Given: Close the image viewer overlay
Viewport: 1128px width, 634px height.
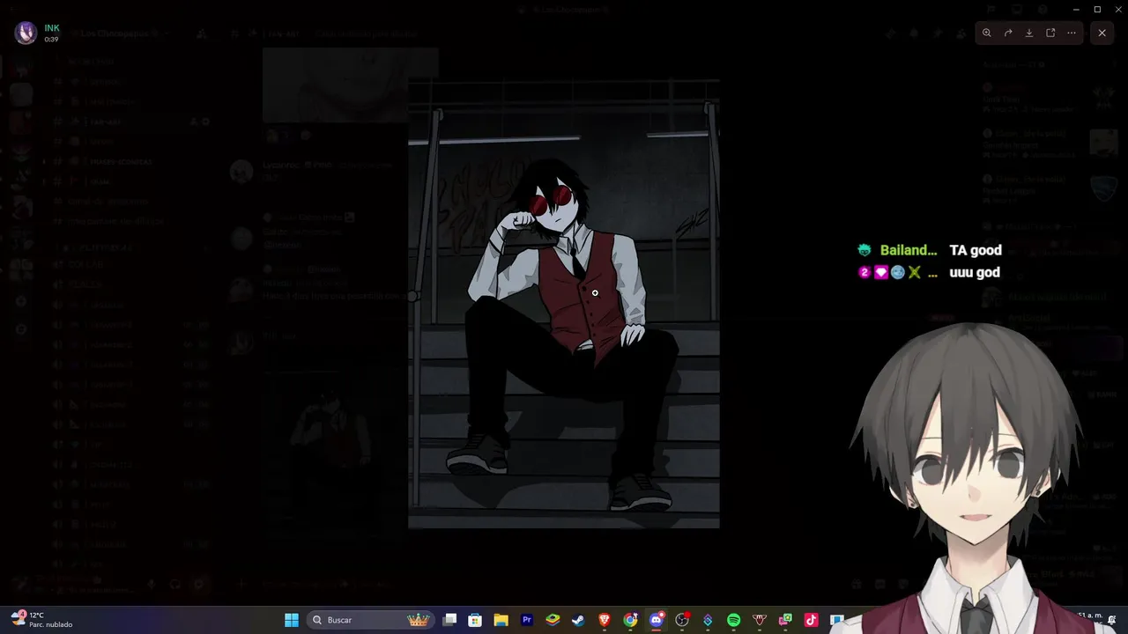Looking at the screenshot, I should click(1102, 33).
